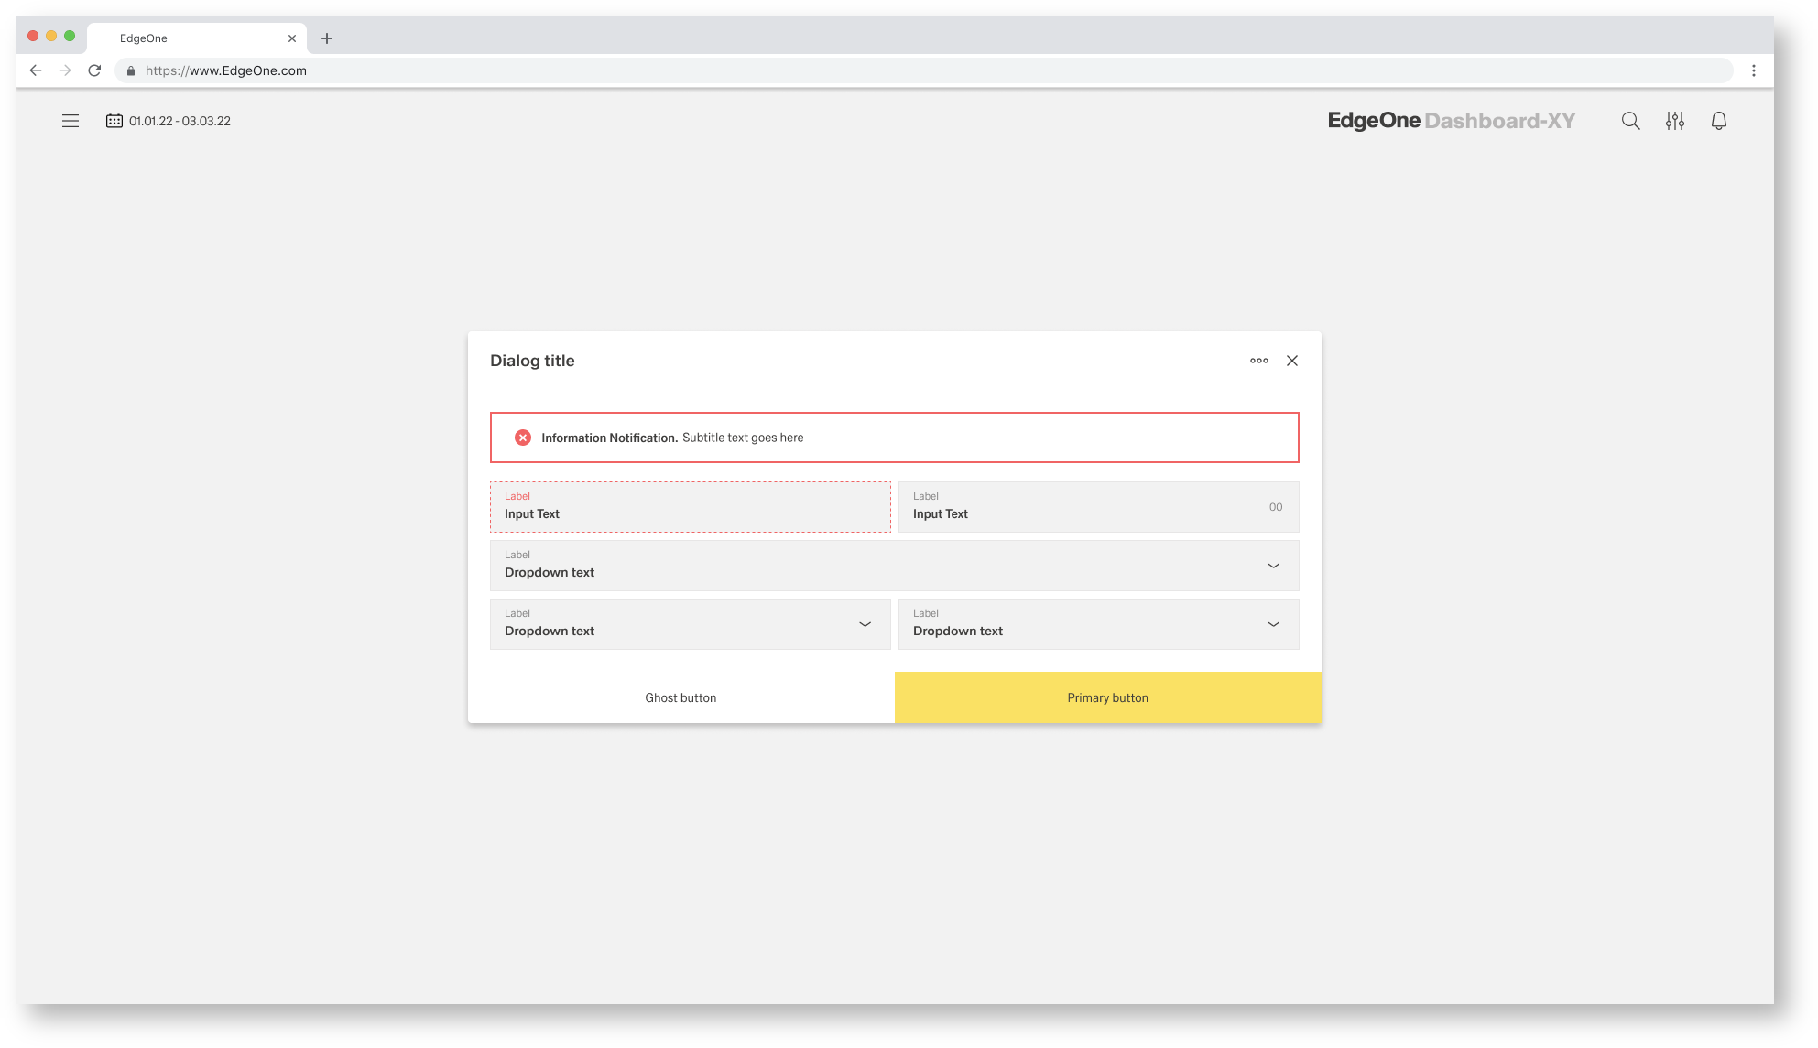Click the Ghost button

point(680,697)
